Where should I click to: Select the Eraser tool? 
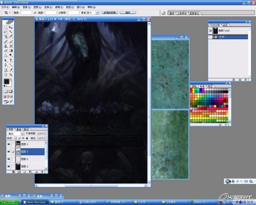(x=6, y=51)
